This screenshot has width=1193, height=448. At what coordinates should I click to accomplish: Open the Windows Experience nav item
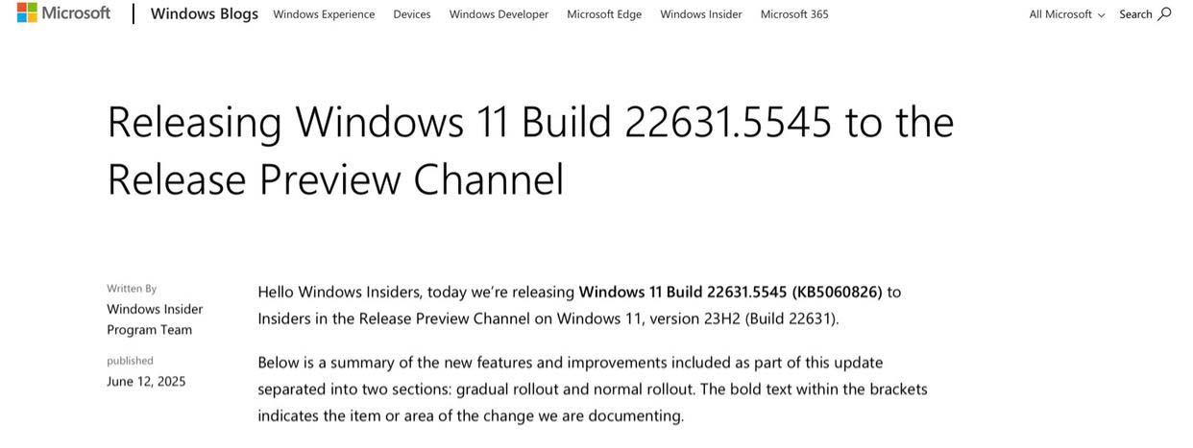(324, 14)
